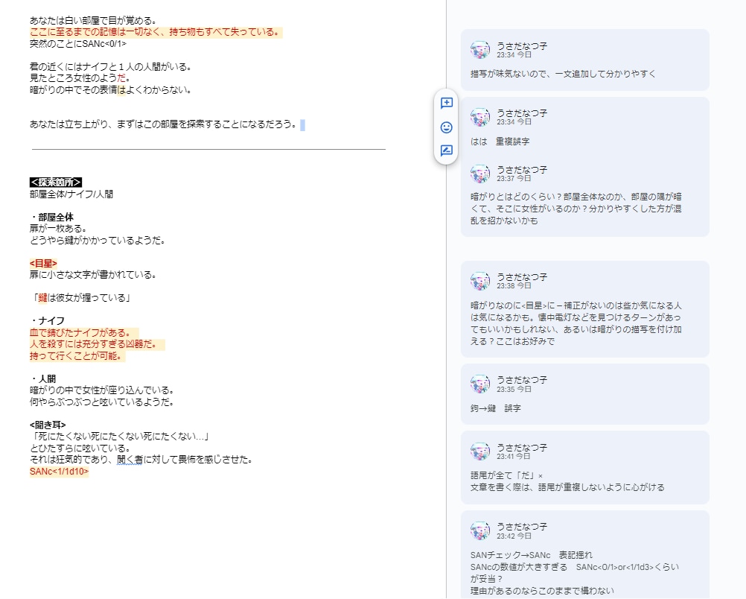Click line とひたすらに呟いている。
The image size is (746, 599).
coord(80,448)
